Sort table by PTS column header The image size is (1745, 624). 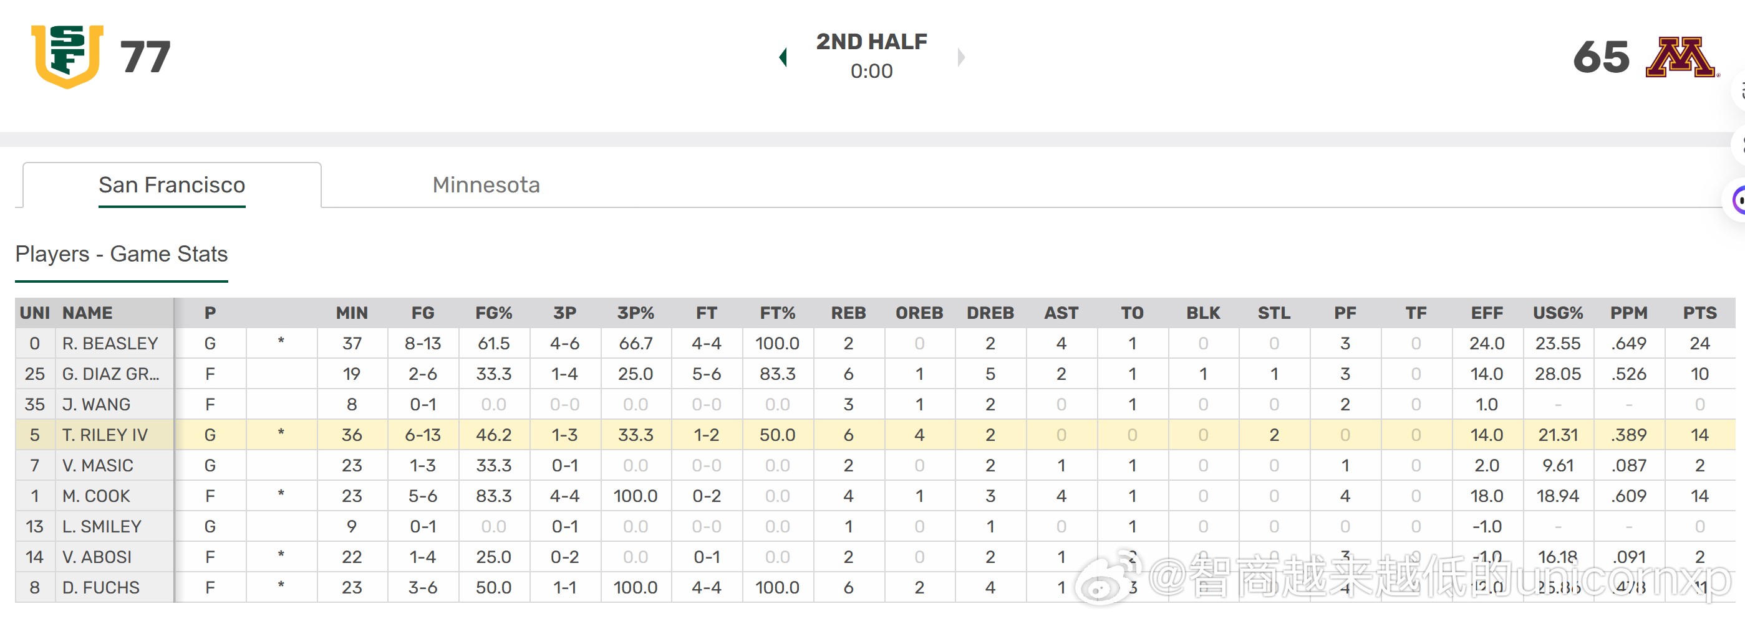[x=1699, y=313]
